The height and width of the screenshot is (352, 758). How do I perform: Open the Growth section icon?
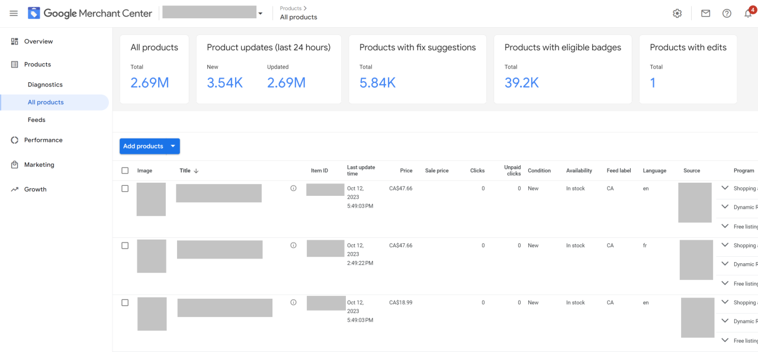point(14,189)
